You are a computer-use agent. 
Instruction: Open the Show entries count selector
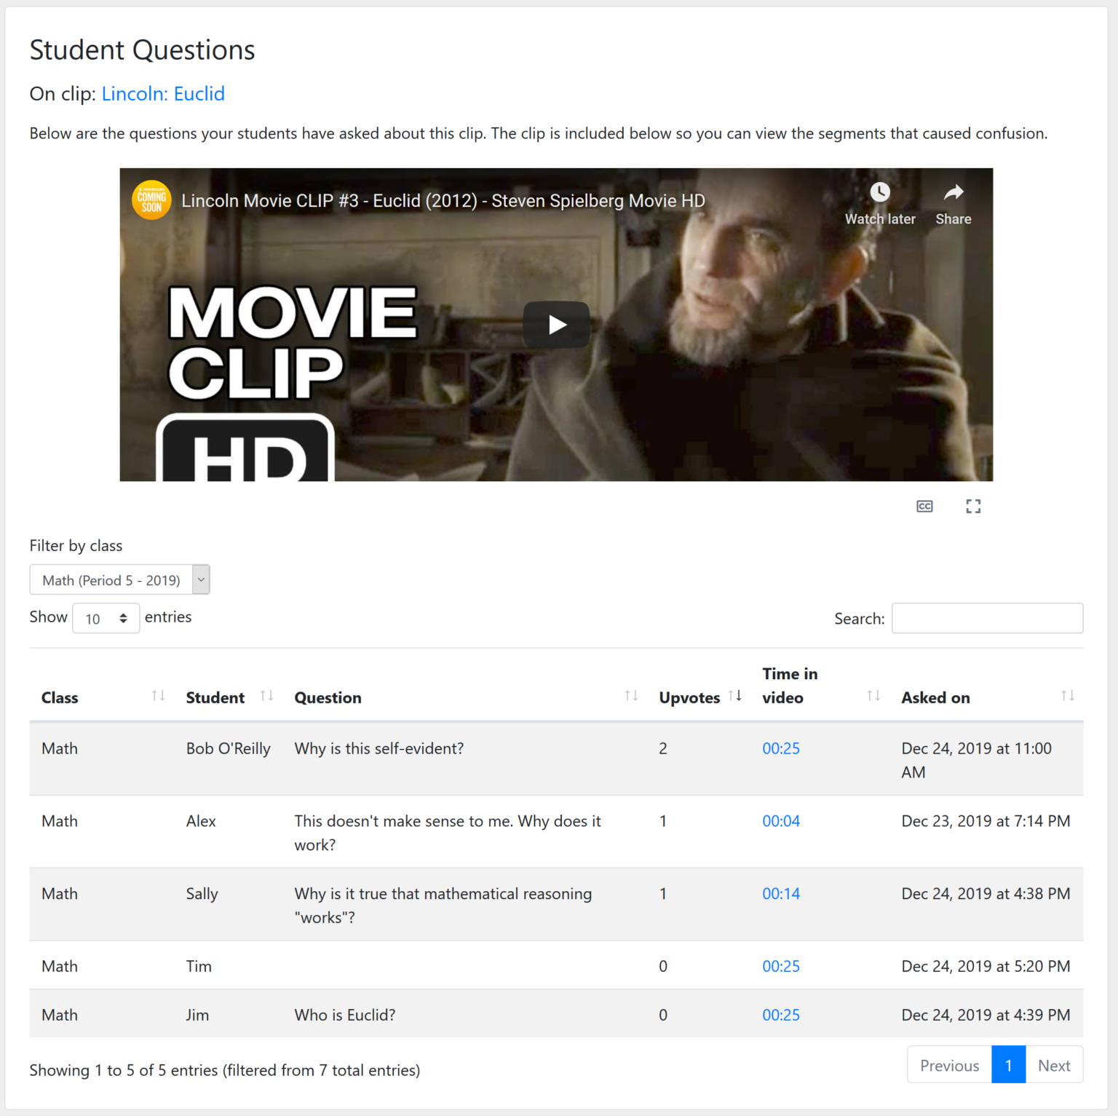click(x=106, y=618)
